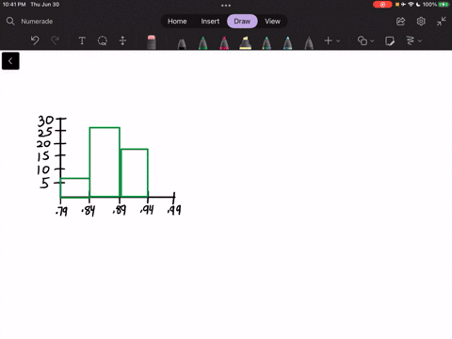The width and height of the screenshot is (452, 339).
Task: Redo the last action
Action: tap(55, 40)
